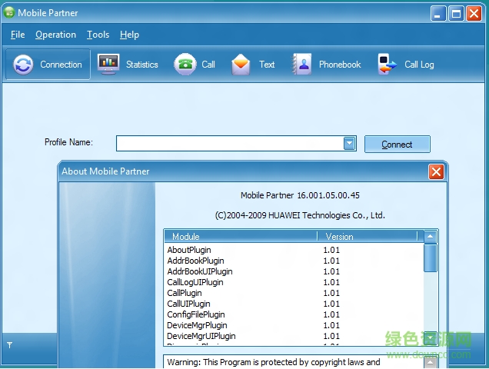Screen dimensions: 489x369
Task: Click the signal indicator in status bar
Action: [9, 345]
